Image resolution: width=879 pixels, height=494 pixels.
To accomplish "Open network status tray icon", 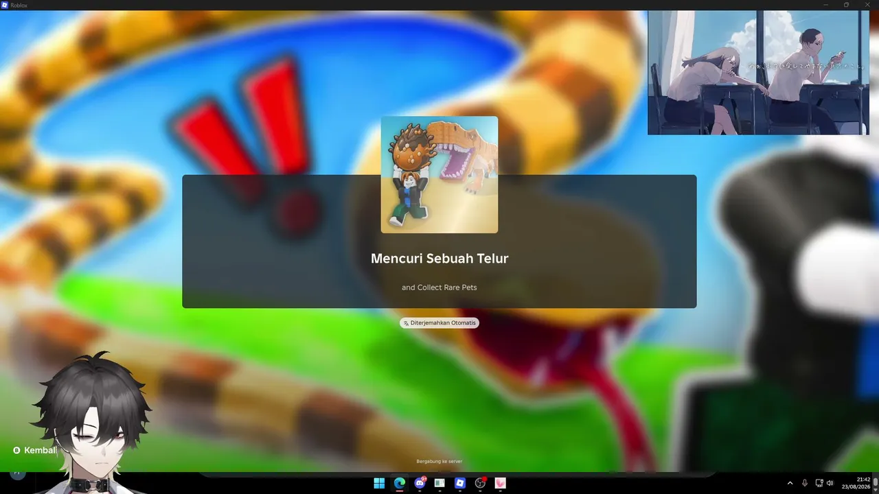I will pos(819,483).
